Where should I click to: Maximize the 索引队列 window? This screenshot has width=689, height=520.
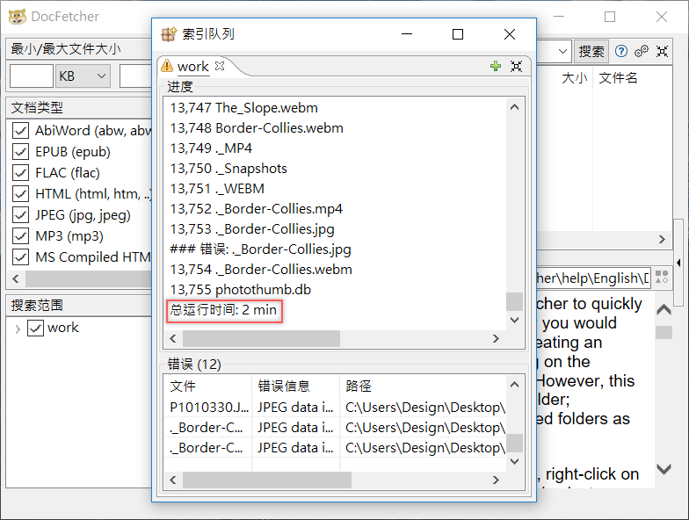pyautogui.click(x=458, y=33)
